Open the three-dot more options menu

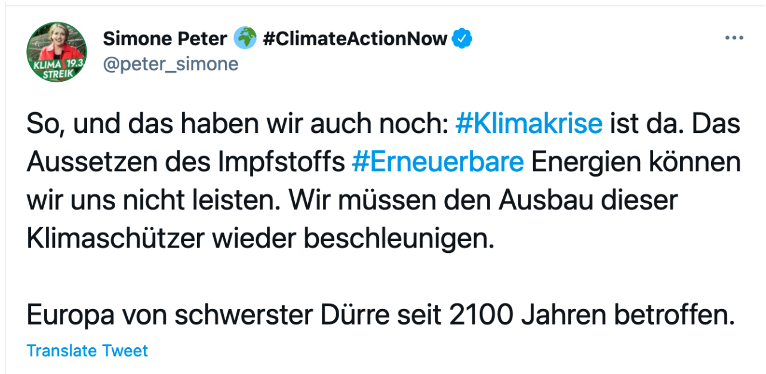coord(733,38)
